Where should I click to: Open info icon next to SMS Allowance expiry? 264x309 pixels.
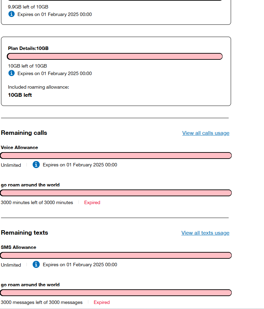pos(36,265)
